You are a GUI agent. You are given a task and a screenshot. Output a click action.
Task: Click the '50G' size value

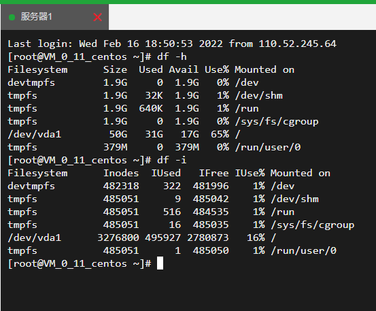pyautogui.click(x=118, y=134)
